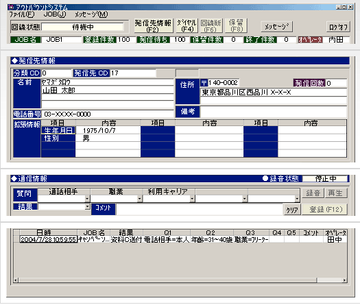Click the メッセージ button in toolbar

click(276, 27)
